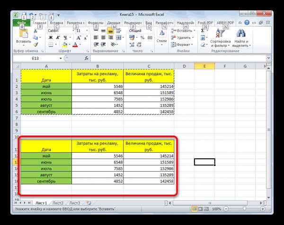Apply the Comma style 000 icon

tap(150, 38)
